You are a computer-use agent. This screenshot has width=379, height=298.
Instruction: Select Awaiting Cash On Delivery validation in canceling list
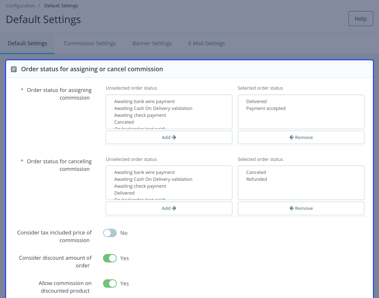point(153,179)
